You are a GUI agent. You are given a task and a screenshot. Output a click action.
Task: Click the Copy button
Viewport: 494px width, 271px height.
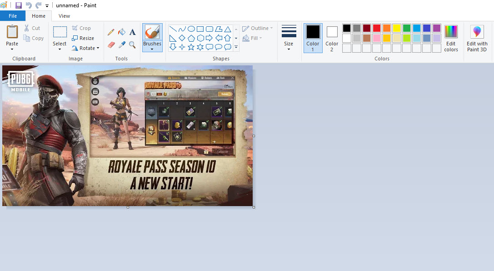(33, 38)
